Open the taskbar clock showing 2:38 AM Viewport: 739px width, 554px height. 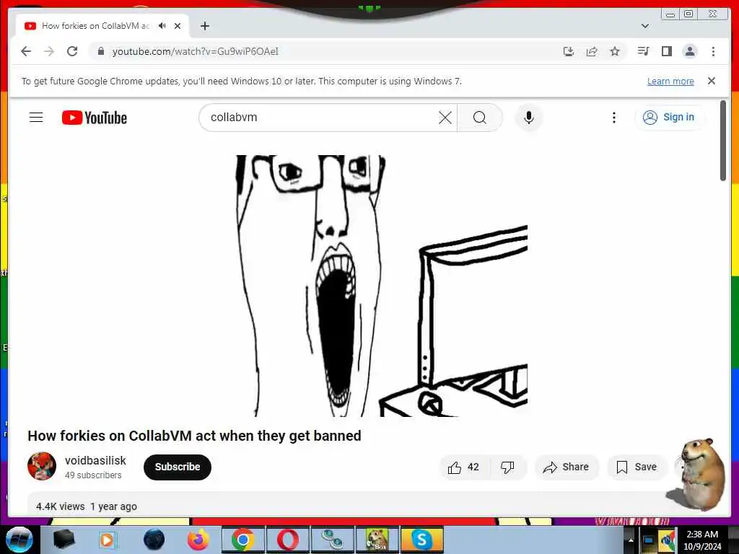point(702,540)
